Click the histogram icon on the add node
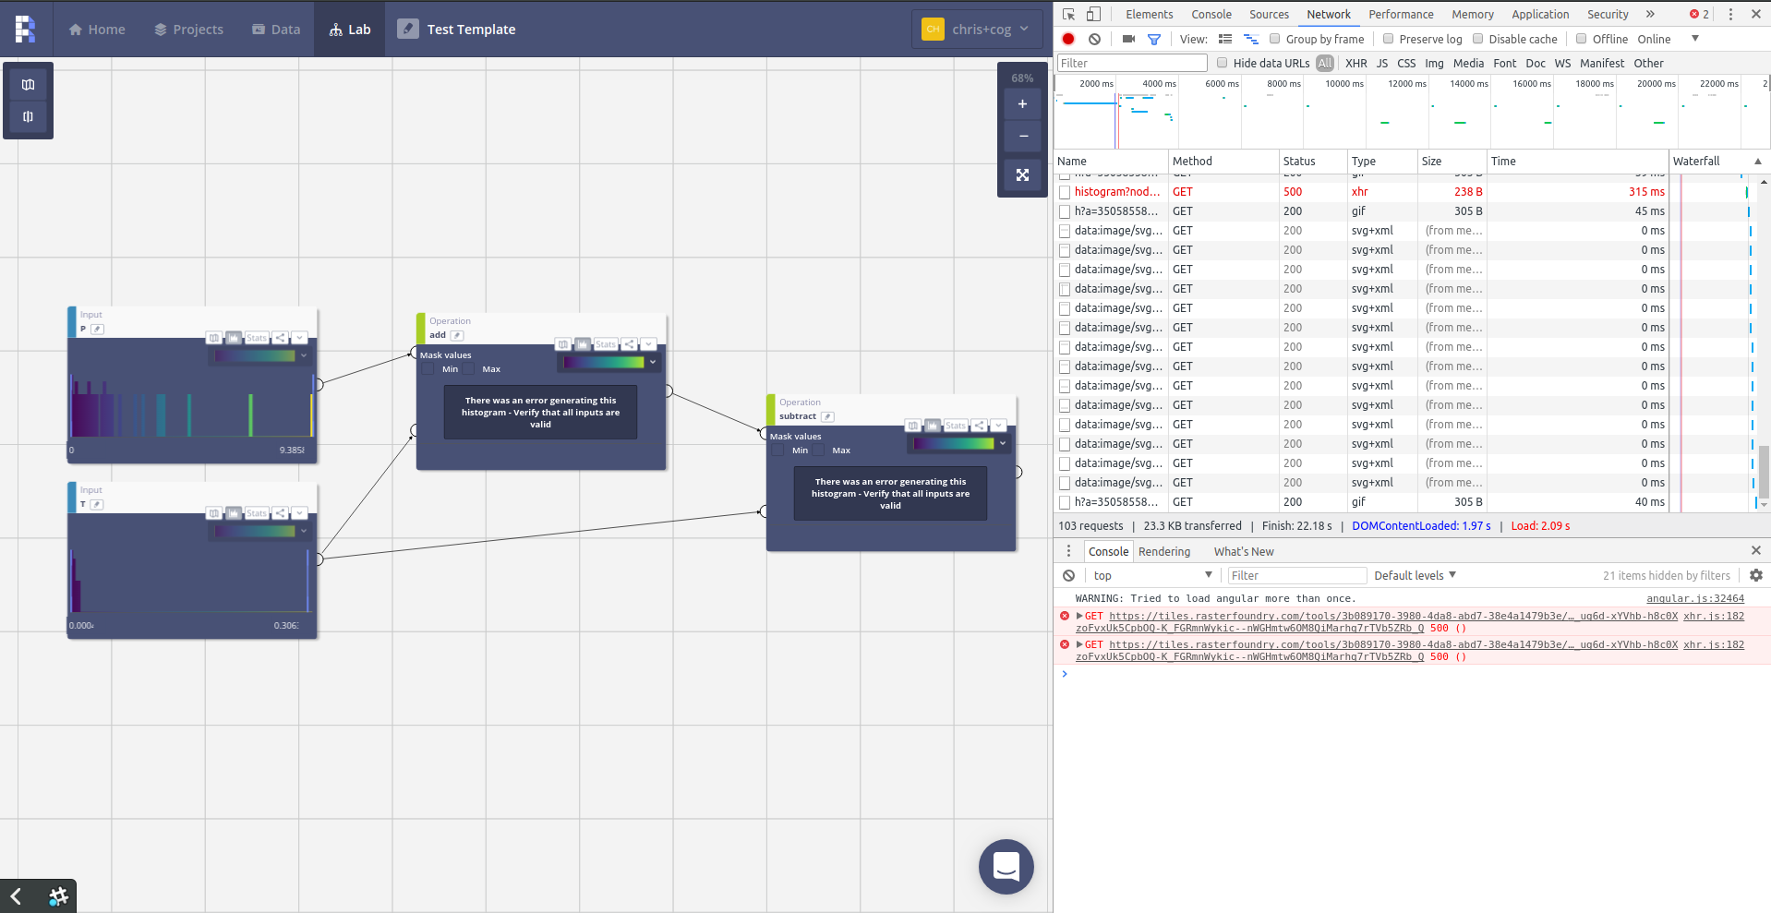This screenshot has height=913, width=1771. pos(582,344)
